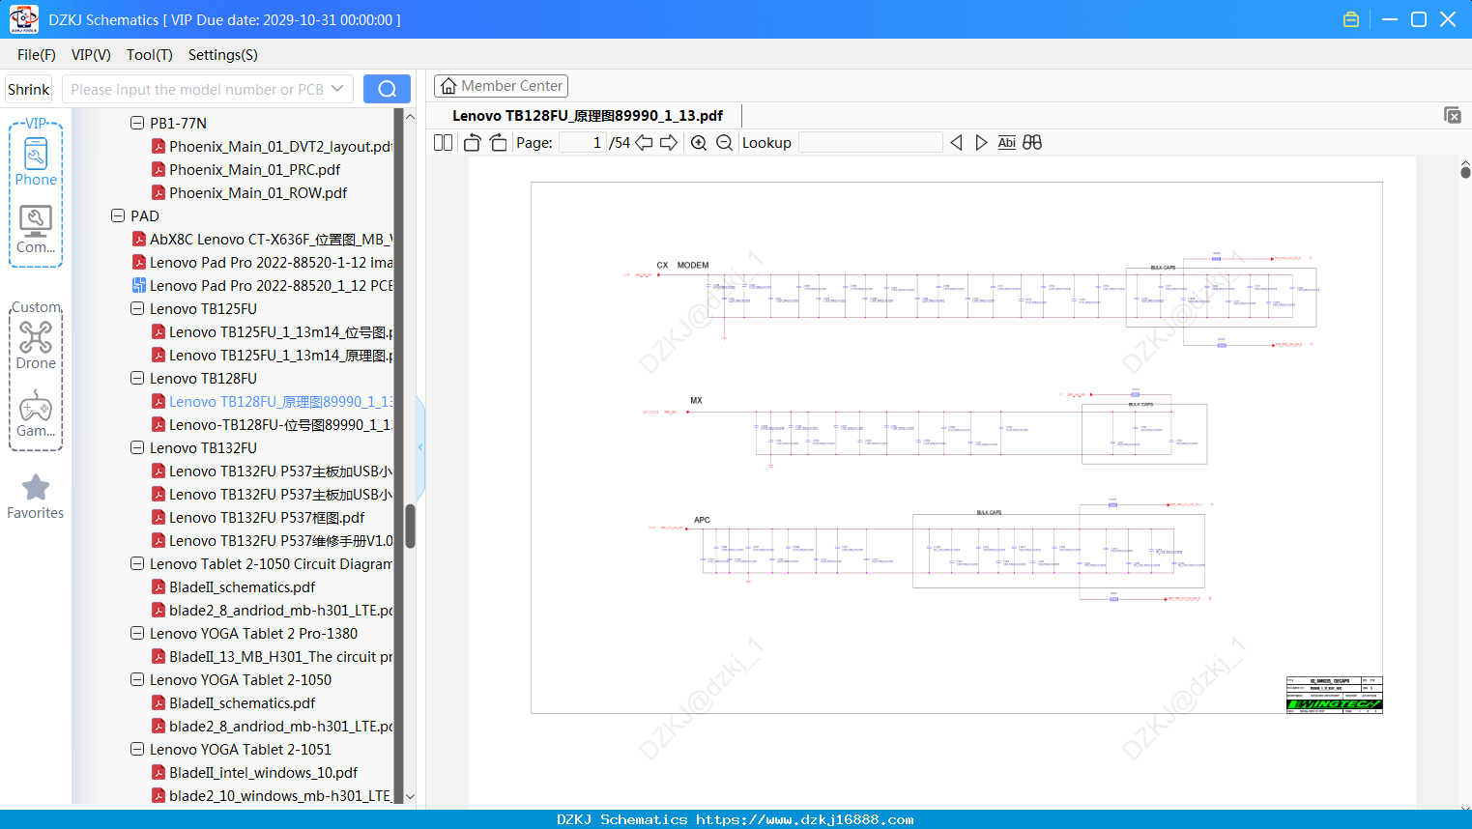Open Lenovo TB132FU P537维修手册 file
Viewport: 1472px width, 829px height.
pyautogui.click(x=272, y=541)
